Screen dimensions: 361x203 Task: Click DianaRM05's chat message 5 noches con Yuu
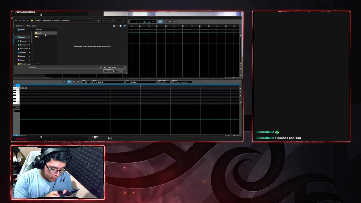point(288,138)
